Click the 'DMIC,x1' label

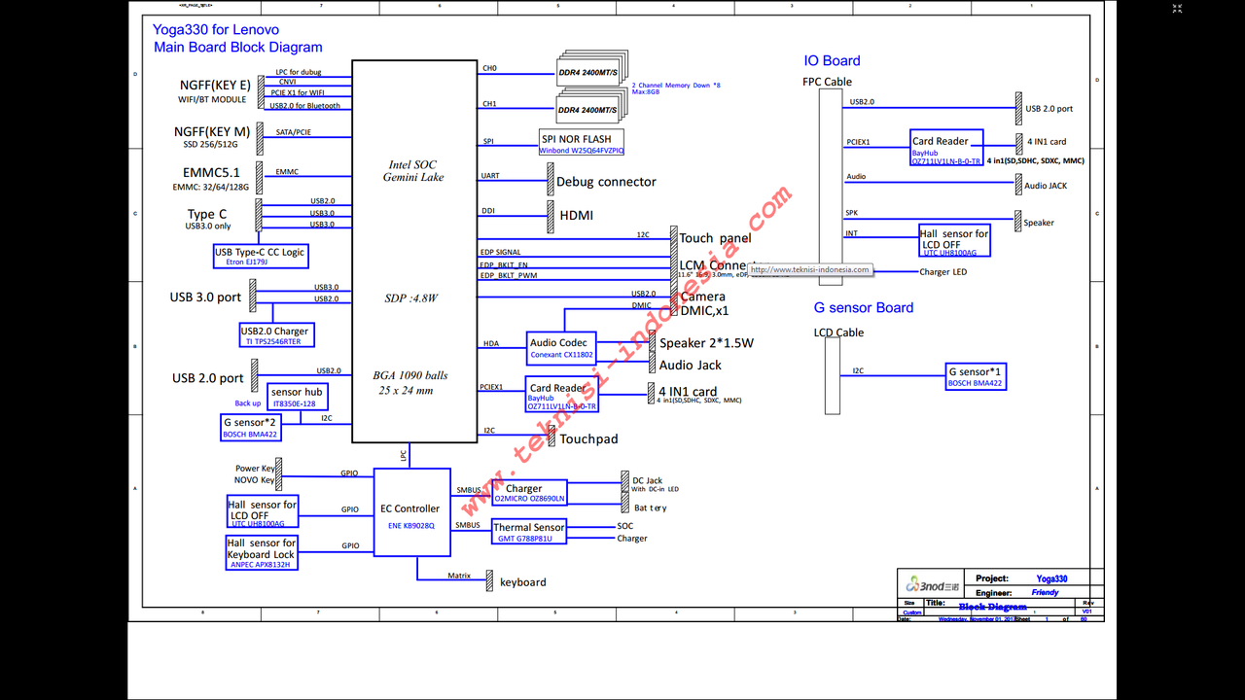pos(704,311)
